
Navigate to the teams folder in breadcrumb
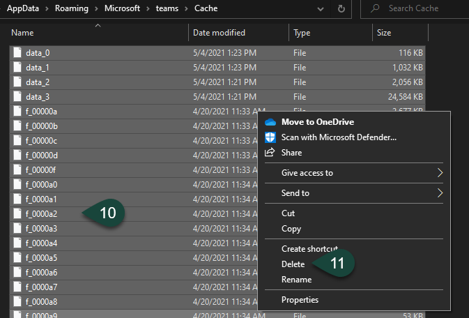[x=167, y=8]
